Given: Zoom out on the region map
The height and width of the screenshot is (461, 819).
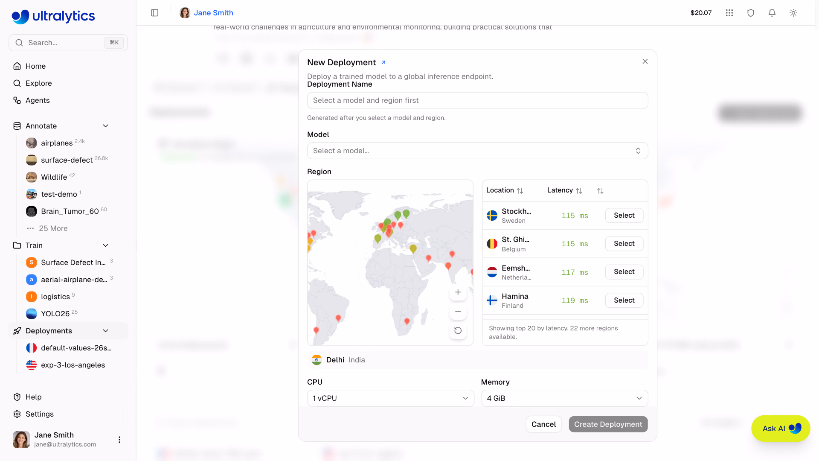Looking at the screenshot, I should click(x=458, y=312).
